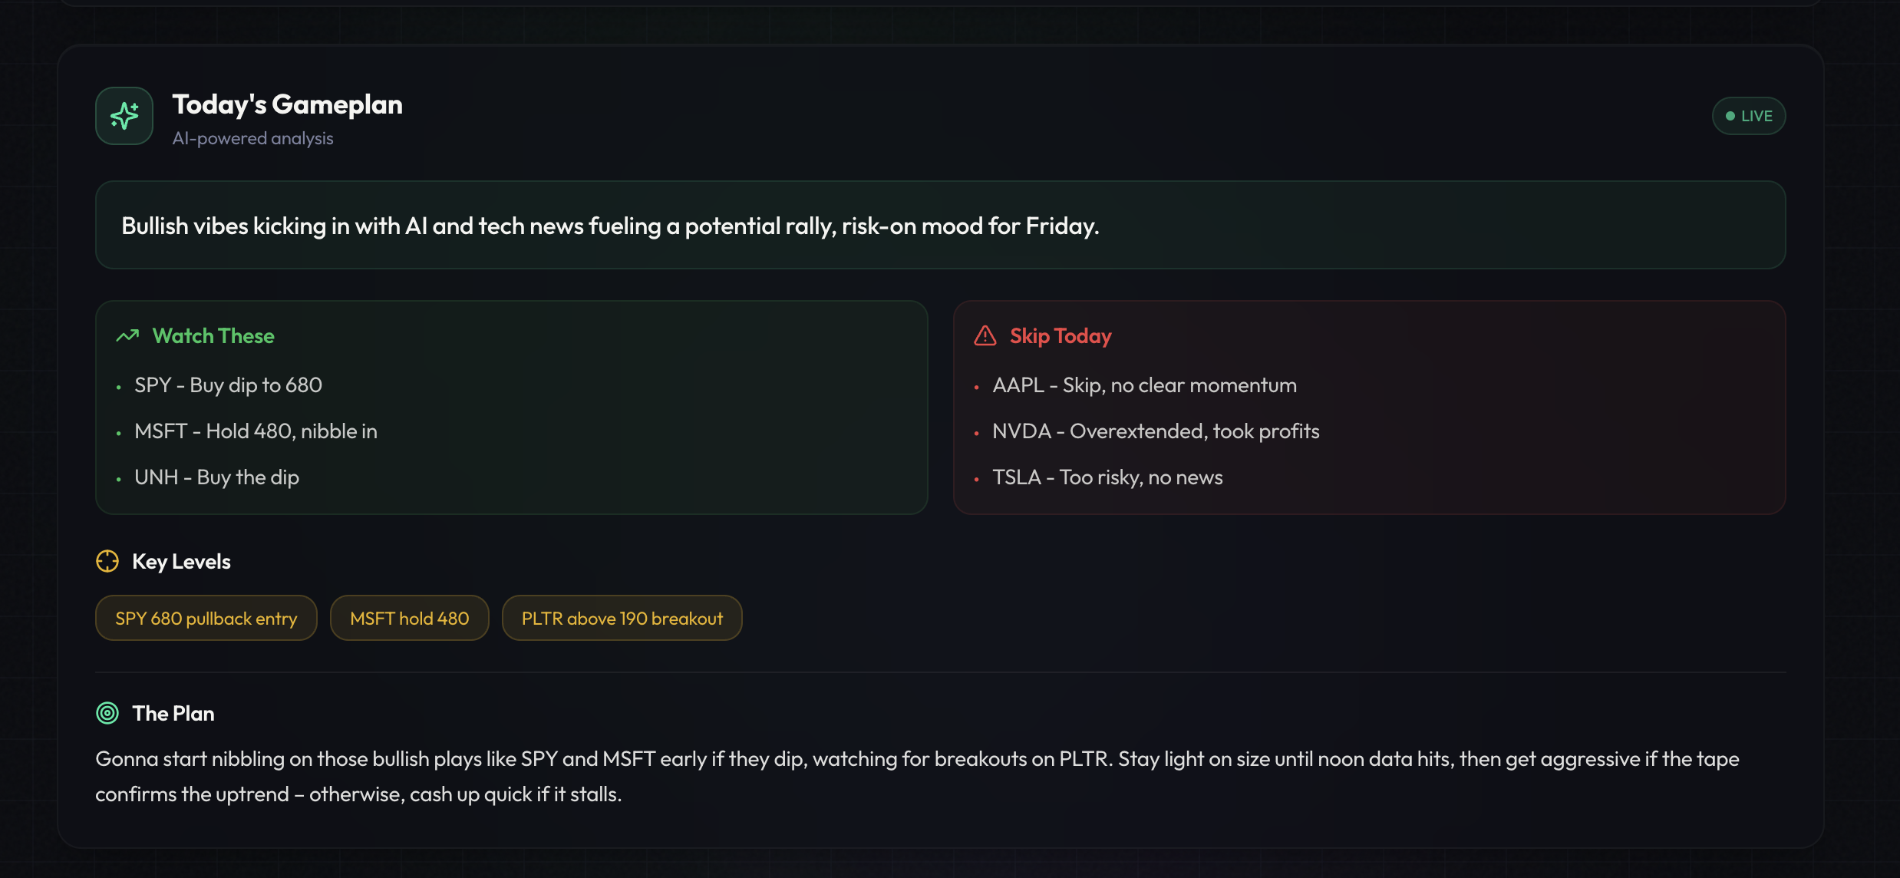The width and height of the screenshot is (1900, 878).
Task: Expand the Watch These panel
Action: (511, 407)
